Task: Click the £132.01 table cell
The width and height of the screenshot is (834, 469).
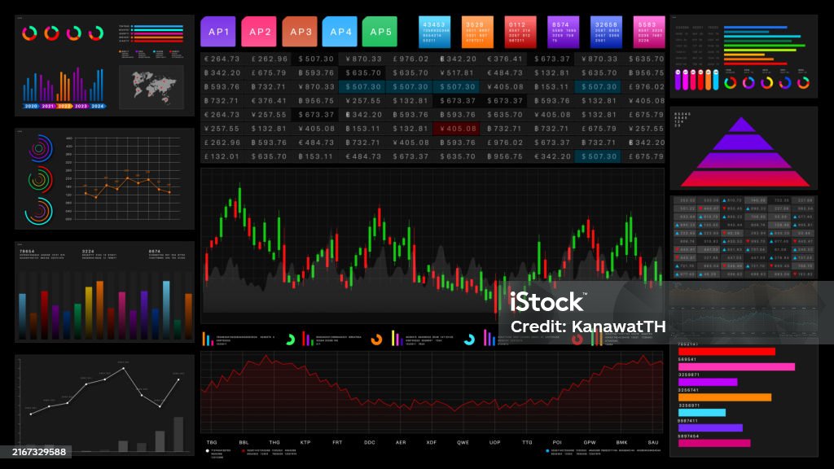Action: tap(222, 157)
